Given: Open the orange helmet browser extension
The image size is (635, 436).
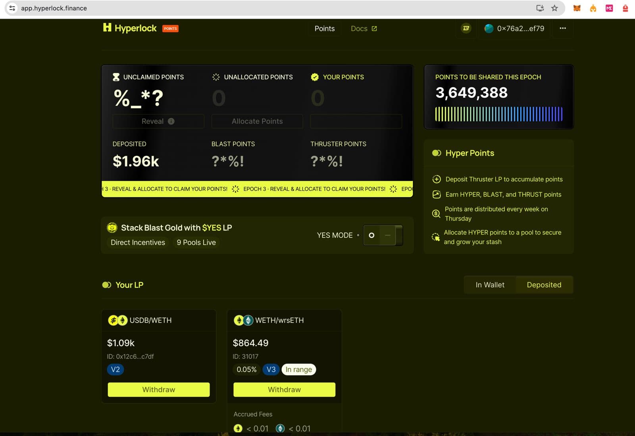Looking at the screenshot, I should tap(593, 8).
